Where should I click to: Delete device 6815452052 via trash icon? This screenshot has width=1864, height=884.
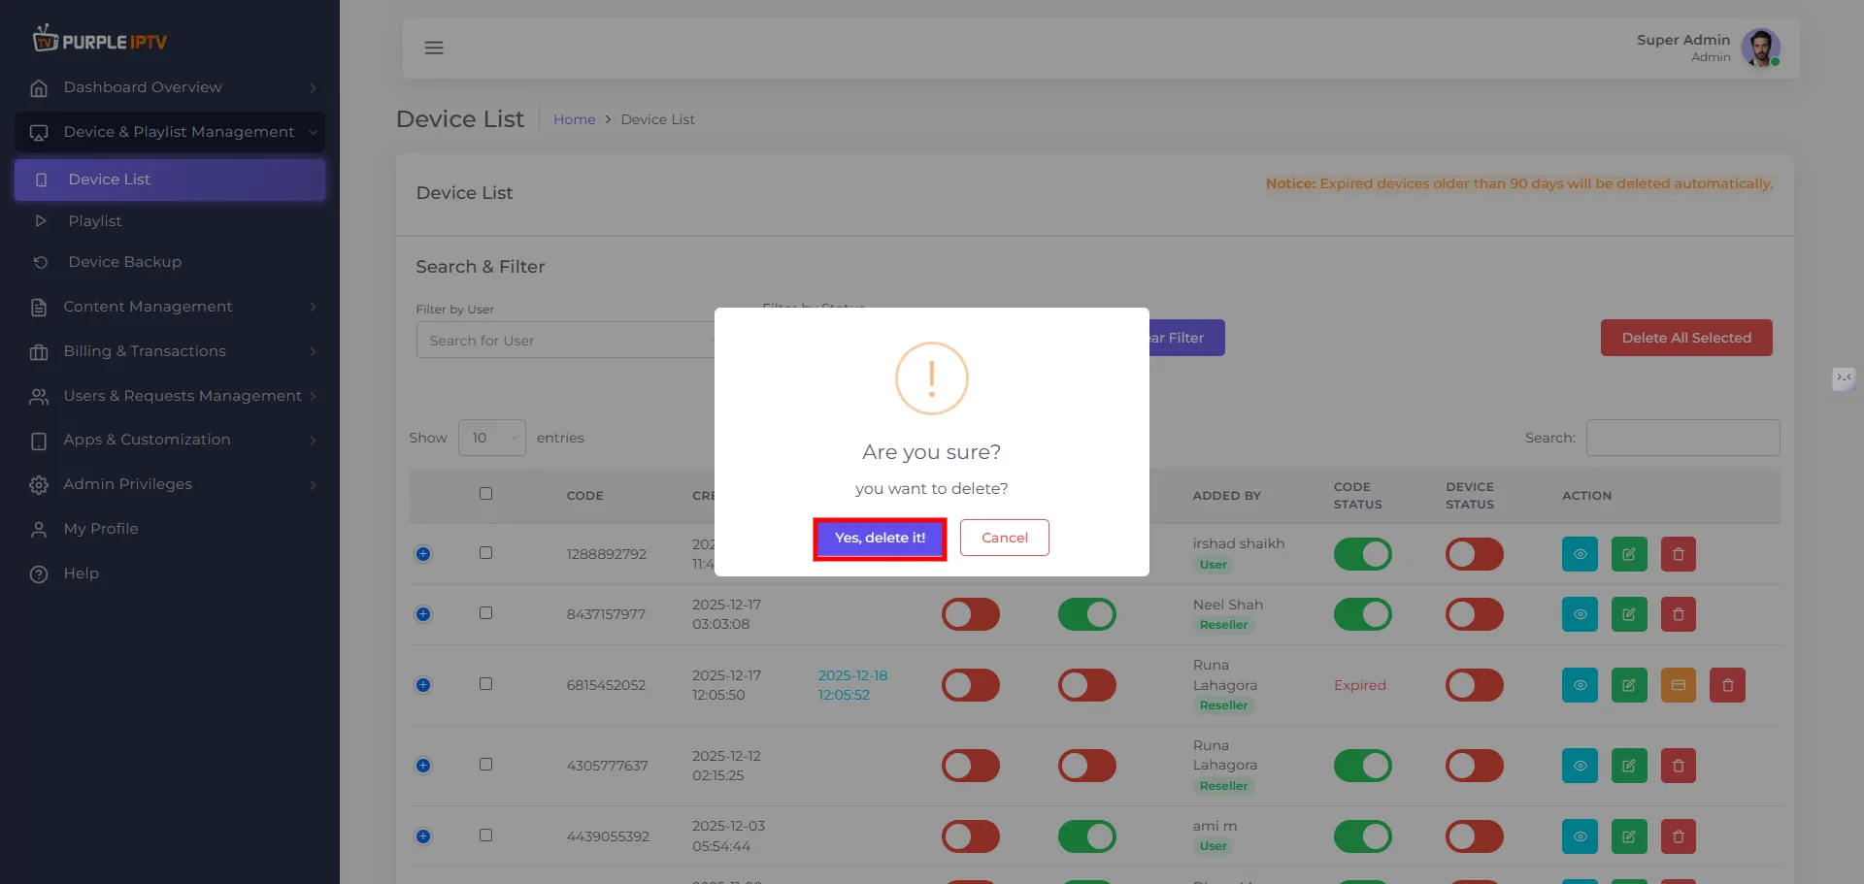1727,685
